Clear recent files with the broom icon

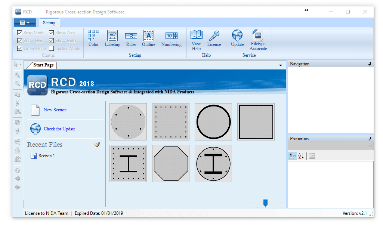[x=97, y=145]
